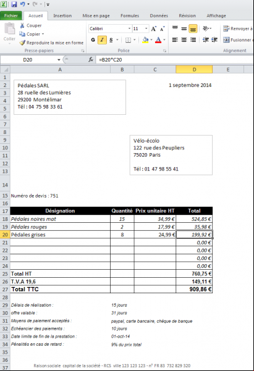Expand the Name Box dropdown arrow
This screenshot has width=254, height=371.
(x=59, y=60)
